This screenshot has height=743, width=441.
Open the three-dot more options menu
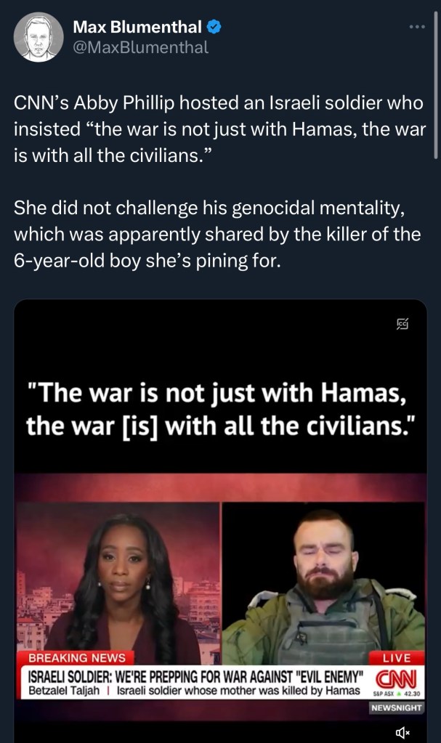pyautogui.click(x=417, y=27)
